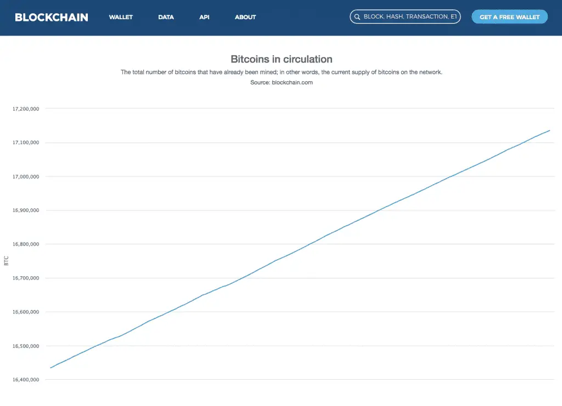Viewport: 562px width, 406px height.
Task: Select the 17,100,000 y-axis label
Action: click(26, 143)
